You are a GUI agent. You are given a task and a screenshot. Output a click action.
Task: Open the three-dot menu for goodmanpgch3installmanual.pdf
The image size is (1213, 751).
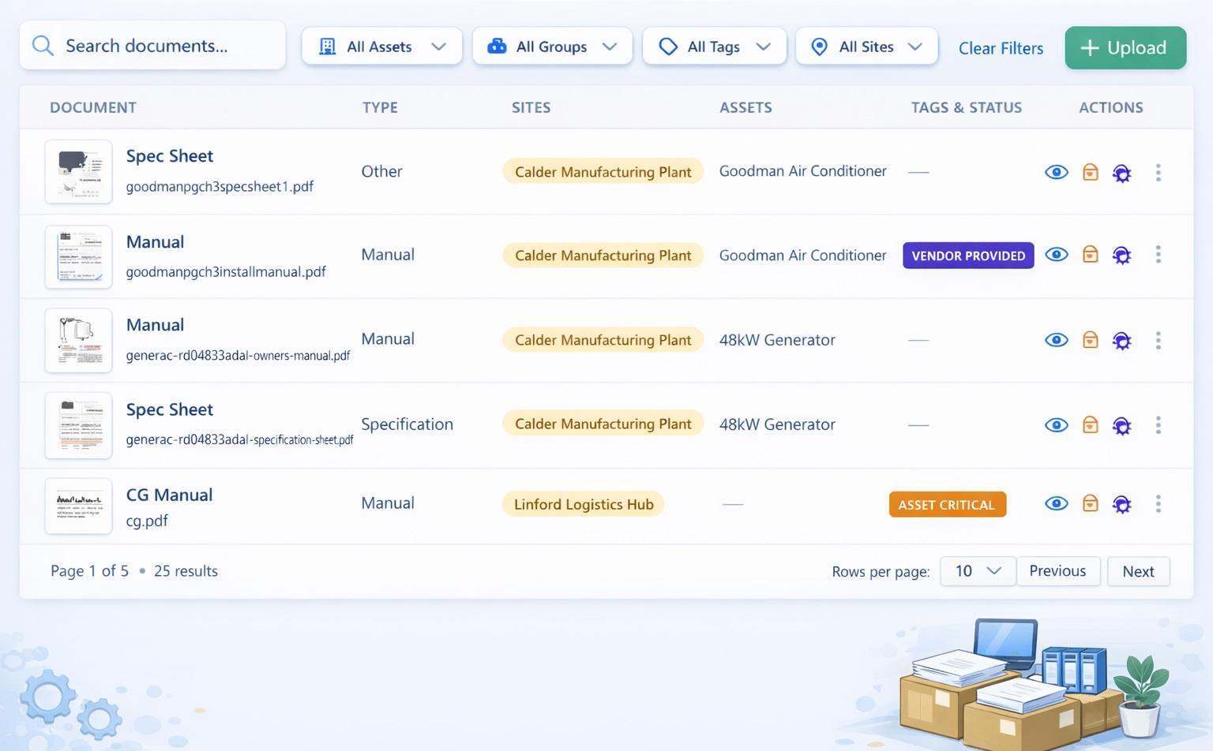1159,255
